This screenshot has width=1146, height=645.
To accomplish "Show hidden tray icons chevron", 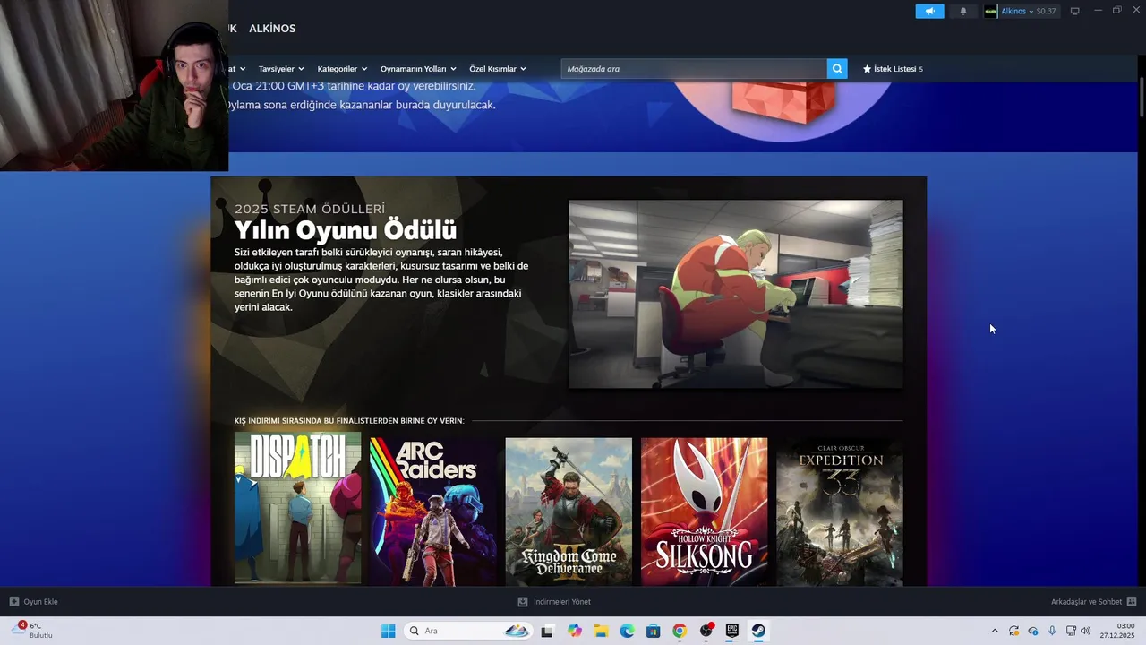I will [x=994, y=631].
